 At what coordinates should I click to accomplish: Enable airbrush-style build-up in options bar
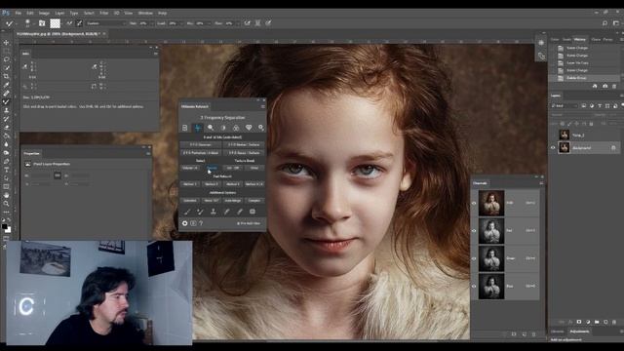(x=247, y=23)
